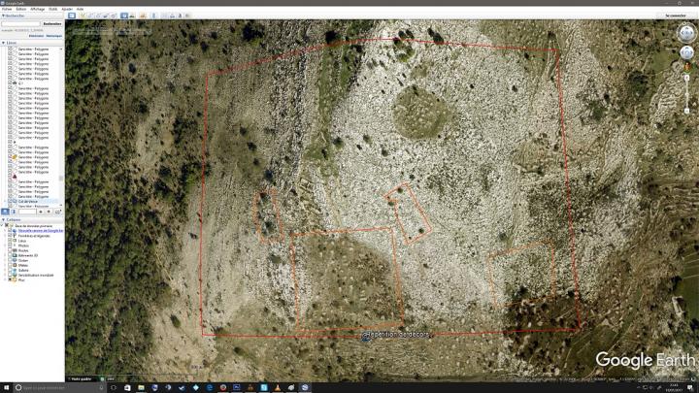This screenshot has width=699, height=393.
Task: Click the Places panel search magnifier icon
Action: 6,212
